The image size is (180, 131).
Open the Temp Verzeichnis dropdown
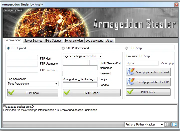click(33, 84)
